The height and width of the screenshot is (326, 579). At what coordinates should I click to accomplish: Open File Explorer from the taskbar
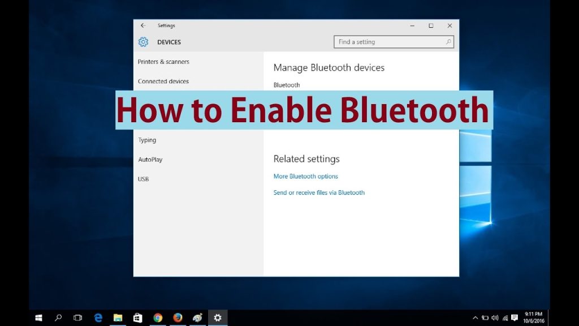coord(117,318)
